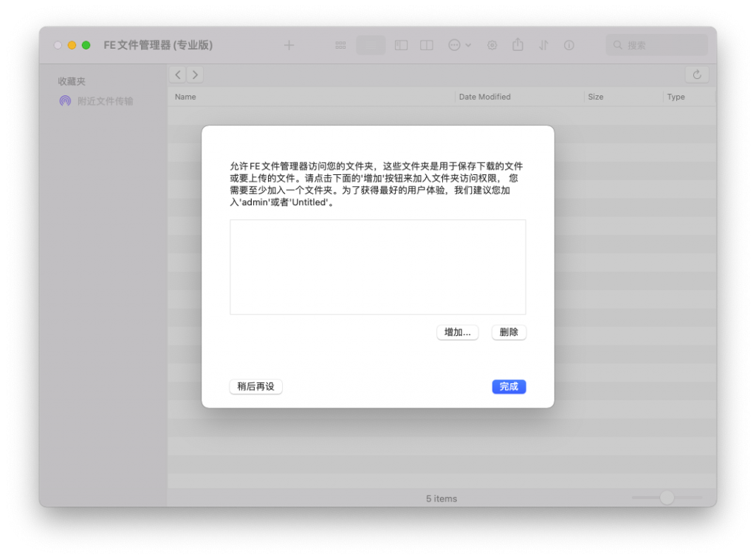Viewport: 756px width, 559px height.
Task: Refresh the file list
Action: (697, 75)
